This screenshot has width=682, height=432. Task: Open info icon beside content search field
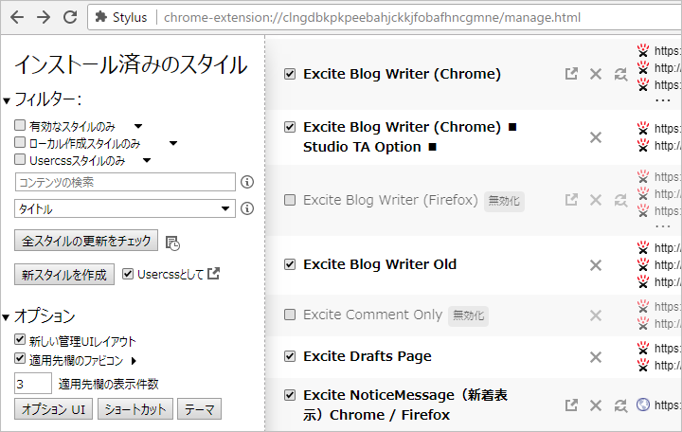click(x=247, y=182)
